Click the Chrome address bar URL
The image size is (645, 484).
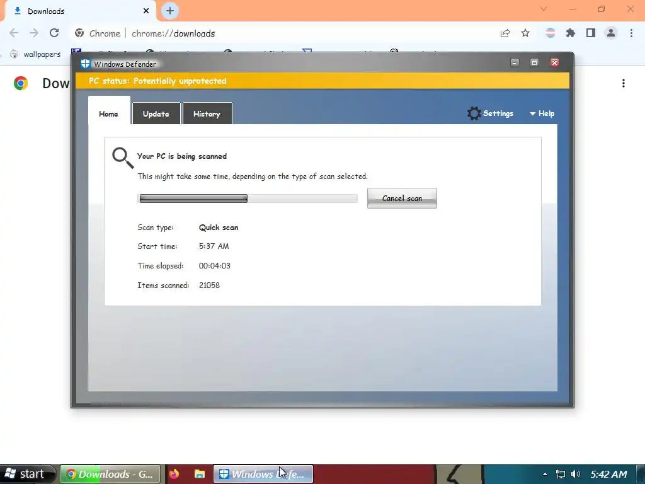[173, 33]
